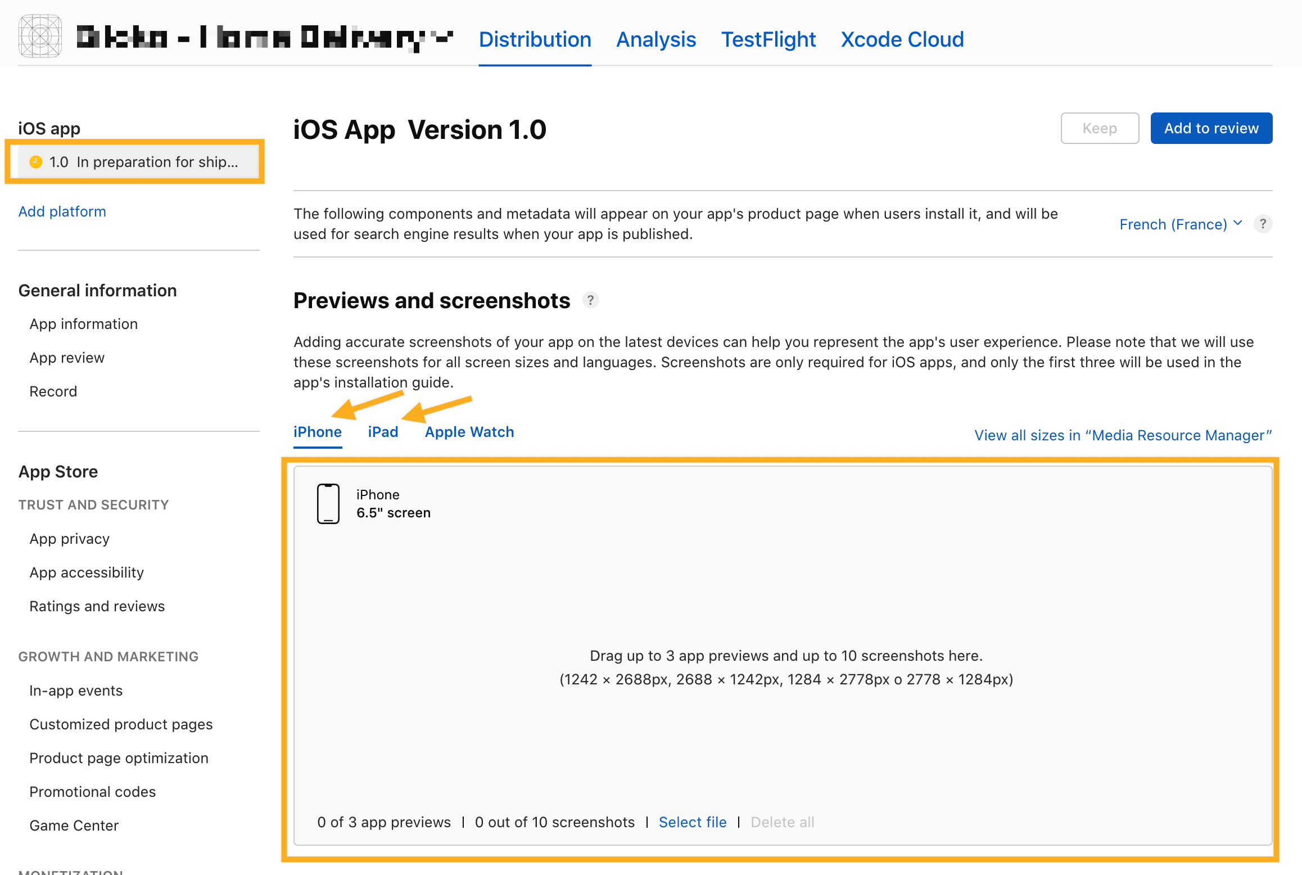1302x875 pixels.
Task: Open App review in sidebar
Action: click(x=67, y=358)
